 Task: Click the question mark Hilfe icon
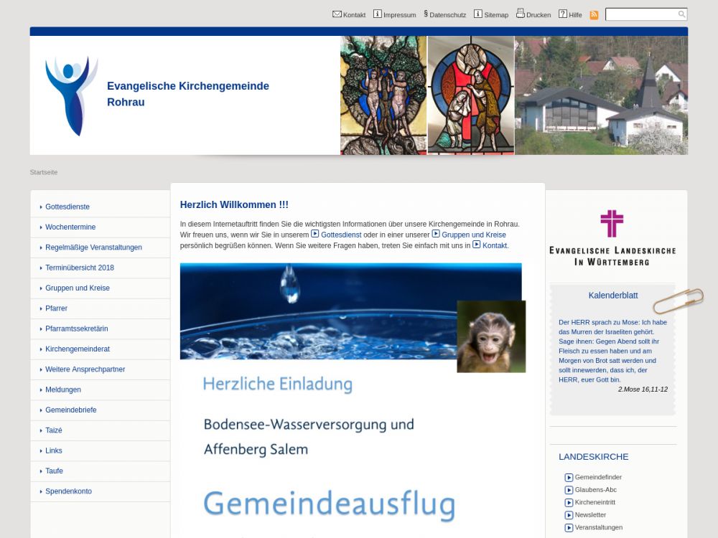[x=563, y=14]
